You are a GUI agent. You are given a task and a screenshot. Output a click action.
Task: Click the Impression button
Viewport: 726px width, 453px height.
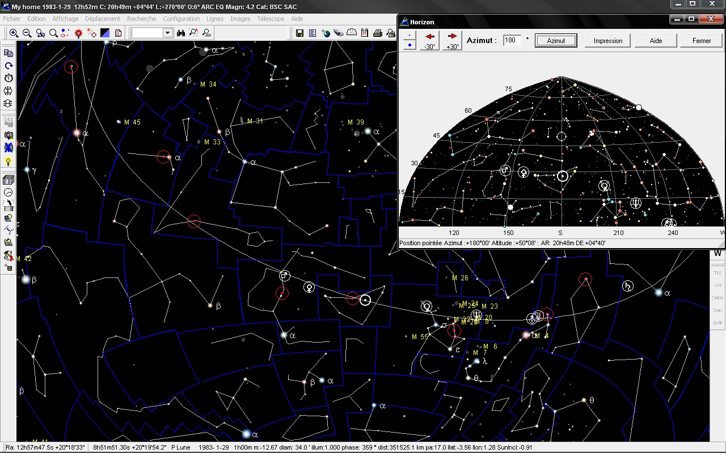click(608, 41)
